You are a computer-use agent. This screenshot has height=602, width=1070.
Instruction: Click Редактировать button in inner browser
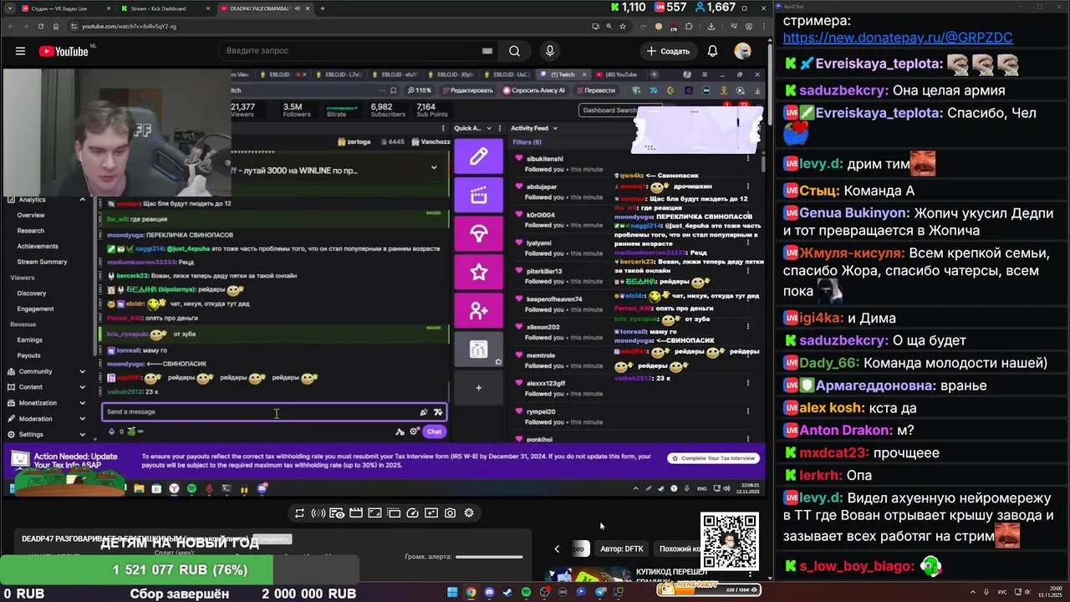click(467, 90)
